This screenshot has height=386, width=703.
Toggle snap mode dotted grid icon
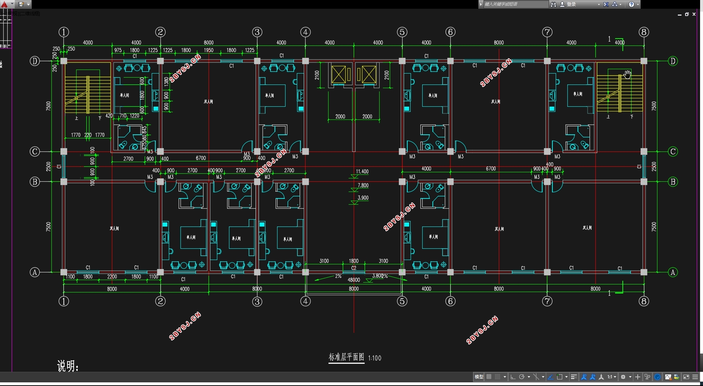coord(497,377)
